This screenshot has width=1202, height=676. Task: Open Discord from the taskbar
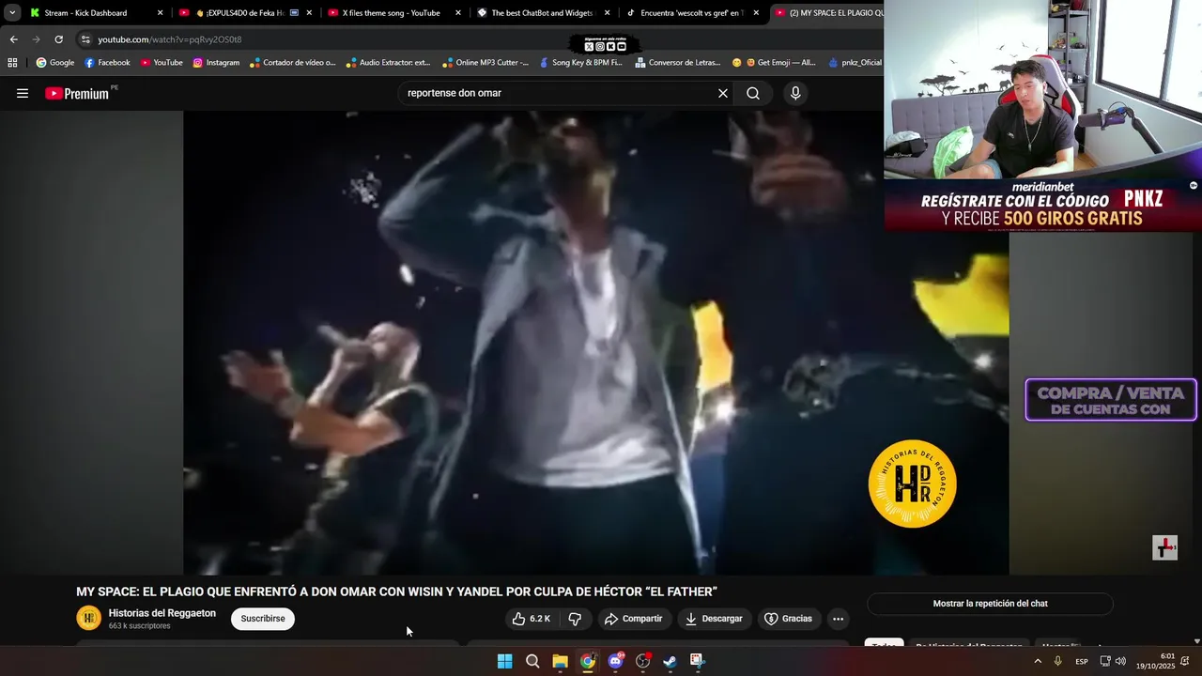pyautogui.click(x=615, y=661)
